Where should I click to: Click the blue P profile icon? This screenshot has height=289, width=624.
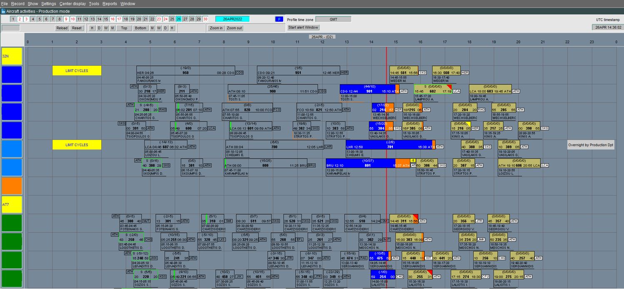coord(279,19)
